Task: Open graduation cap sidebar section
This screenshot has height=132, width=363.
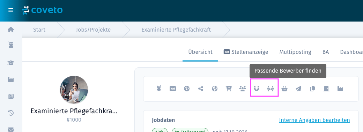Action: point(11,63)
